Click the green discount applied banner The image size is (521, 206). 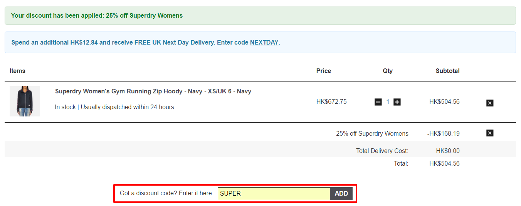tap(260, 16)
